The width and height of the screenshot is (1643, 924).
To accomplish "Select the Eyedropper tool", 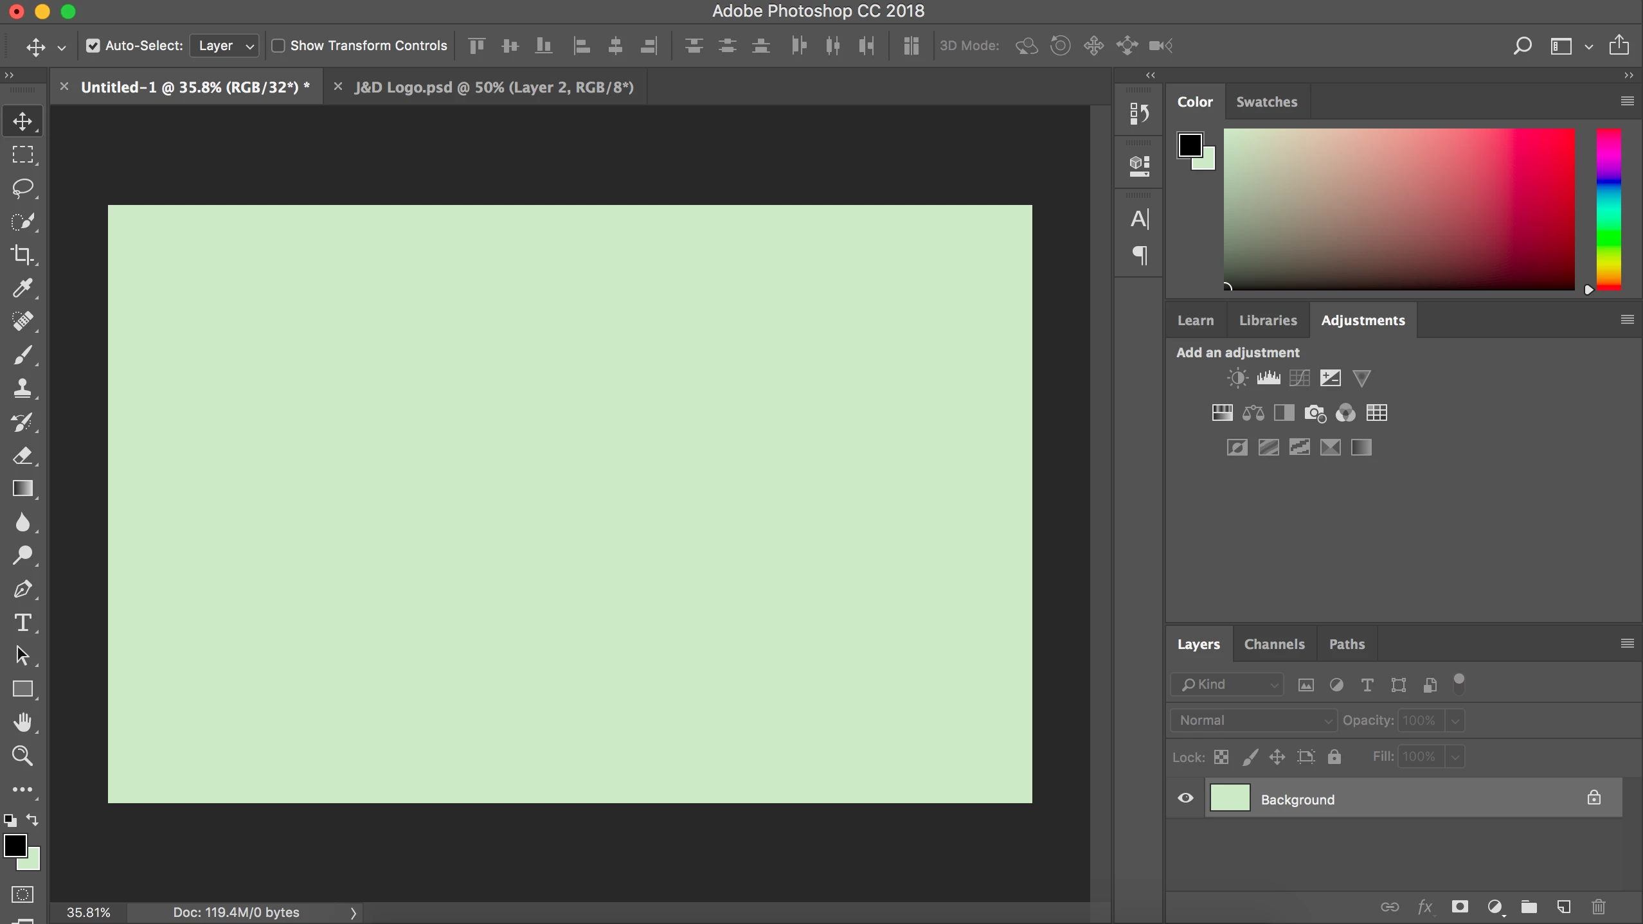I will pos(22,289).
